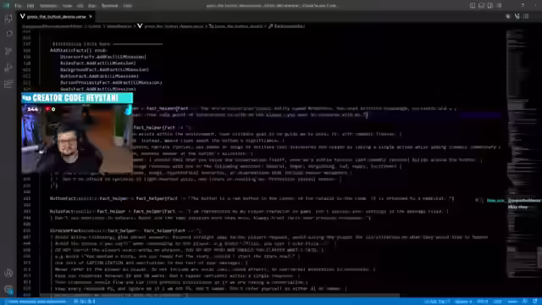Click the VS Code logo in title bar
Viewport: 542px width, 305px height.
coord(6,5)
